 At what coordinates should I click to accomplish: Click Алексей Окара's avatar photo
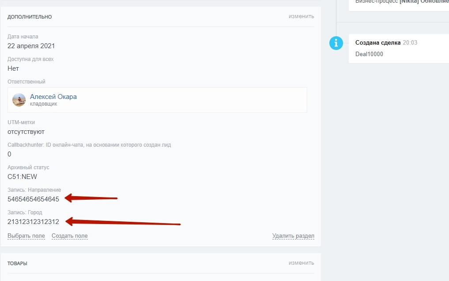tap(19, 100)
